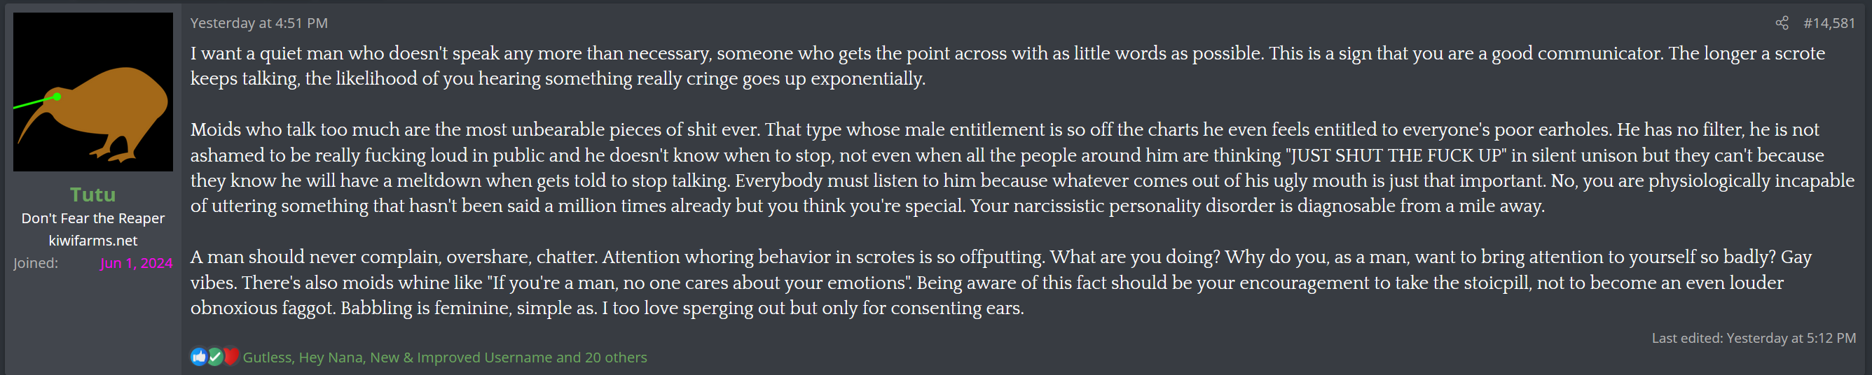Click the green checkmark reaction icon
The image size is (1872, 375).
coord(215,356)
